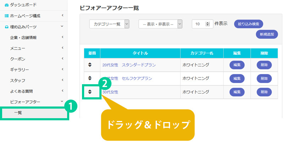Click the ダッシュボード icon in sidebar
The height and width of the screenshot is (144, 284).
coord(7,5)
